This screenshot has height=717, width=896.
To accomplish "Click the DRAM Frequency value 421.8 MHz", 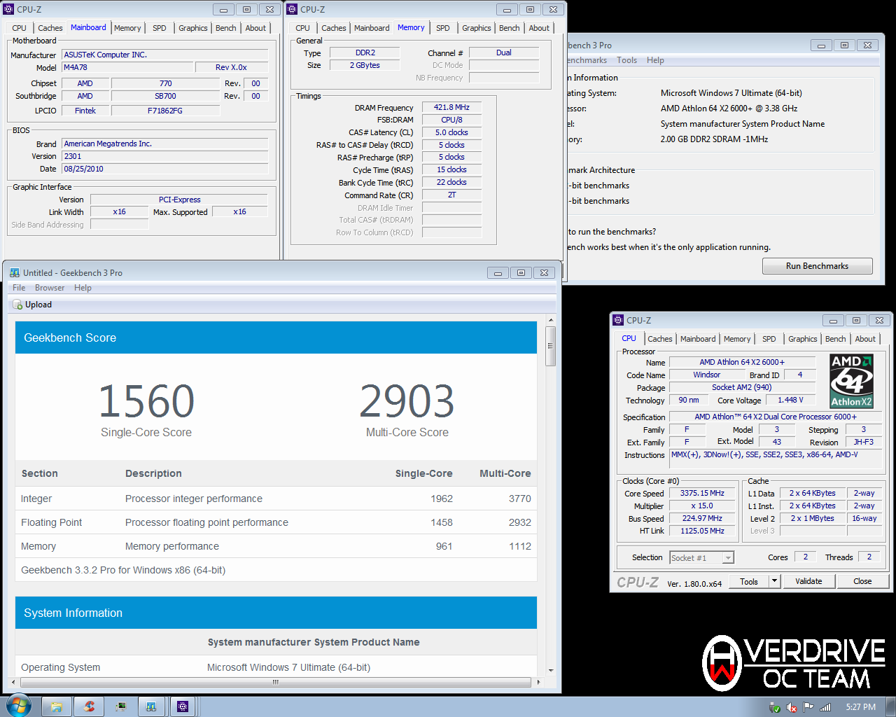I will [451, 107].
